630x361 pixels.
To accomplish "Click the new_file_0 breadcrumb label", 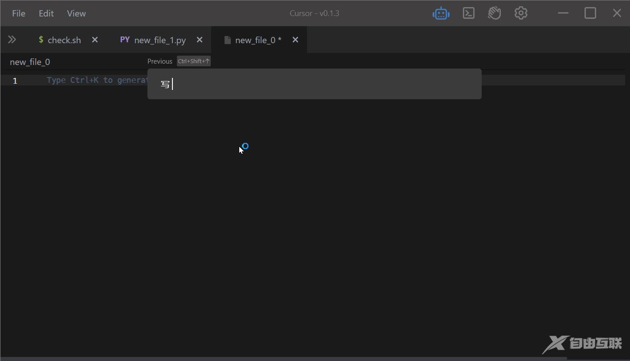I will 30,62.
